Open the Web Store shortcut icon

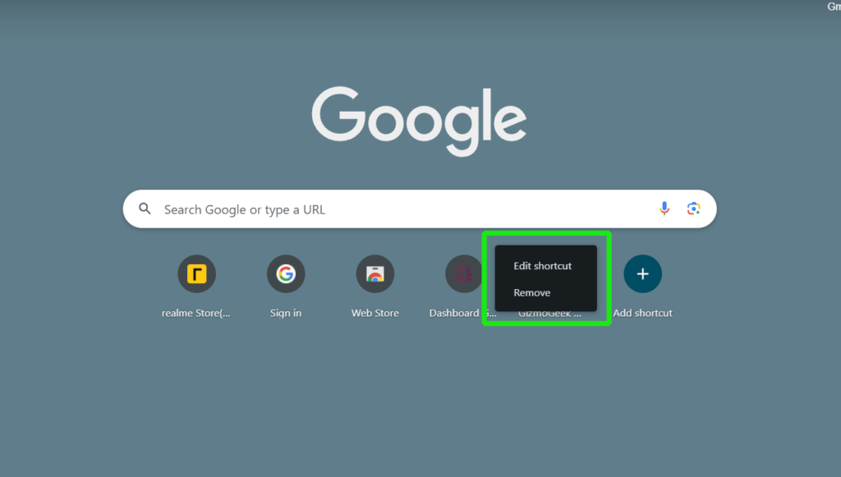(375, 274)
